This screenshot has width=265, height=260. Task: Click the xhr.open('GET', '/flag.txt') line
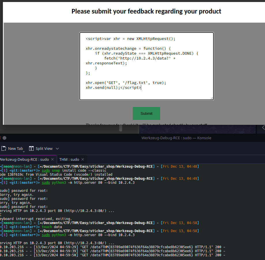click(126, 83)
